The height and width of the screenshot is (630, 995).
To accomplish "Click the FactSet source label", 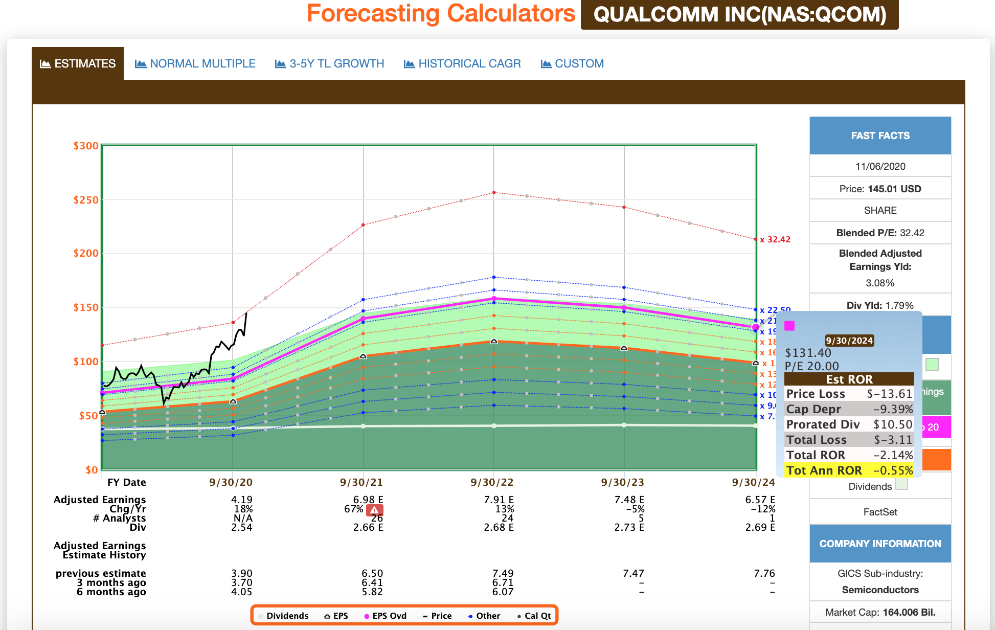I will pyautogui.click(x=880, y=512).
